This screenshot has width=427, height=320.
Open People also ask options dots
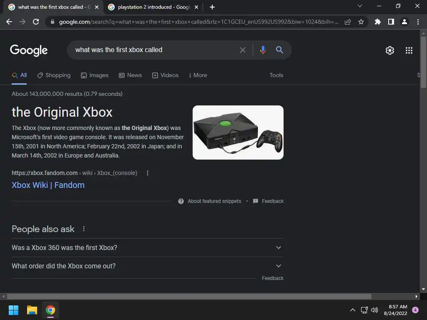coord(84,229)
